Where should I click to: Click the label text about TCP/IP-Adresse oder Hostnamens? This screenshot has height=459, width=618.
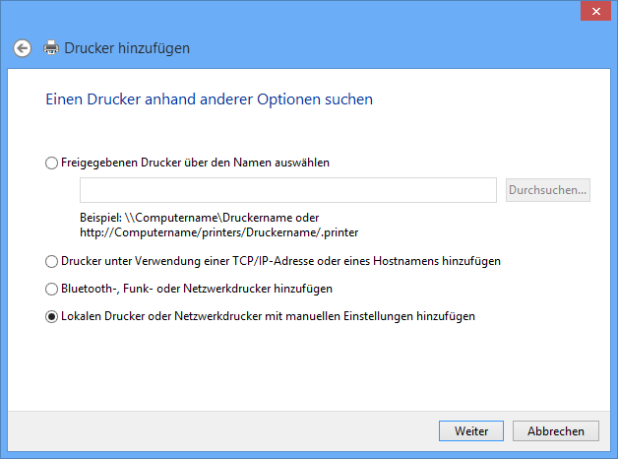point(280,261)
